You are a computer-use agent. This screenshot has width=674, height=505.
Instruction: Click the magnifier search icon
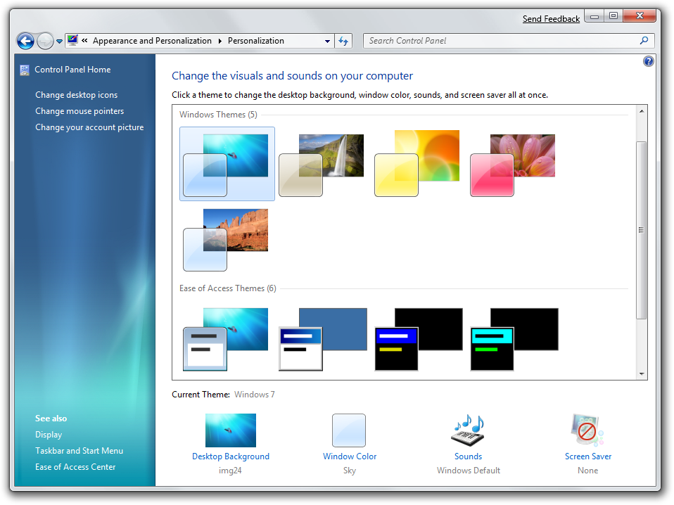(644, 40)
